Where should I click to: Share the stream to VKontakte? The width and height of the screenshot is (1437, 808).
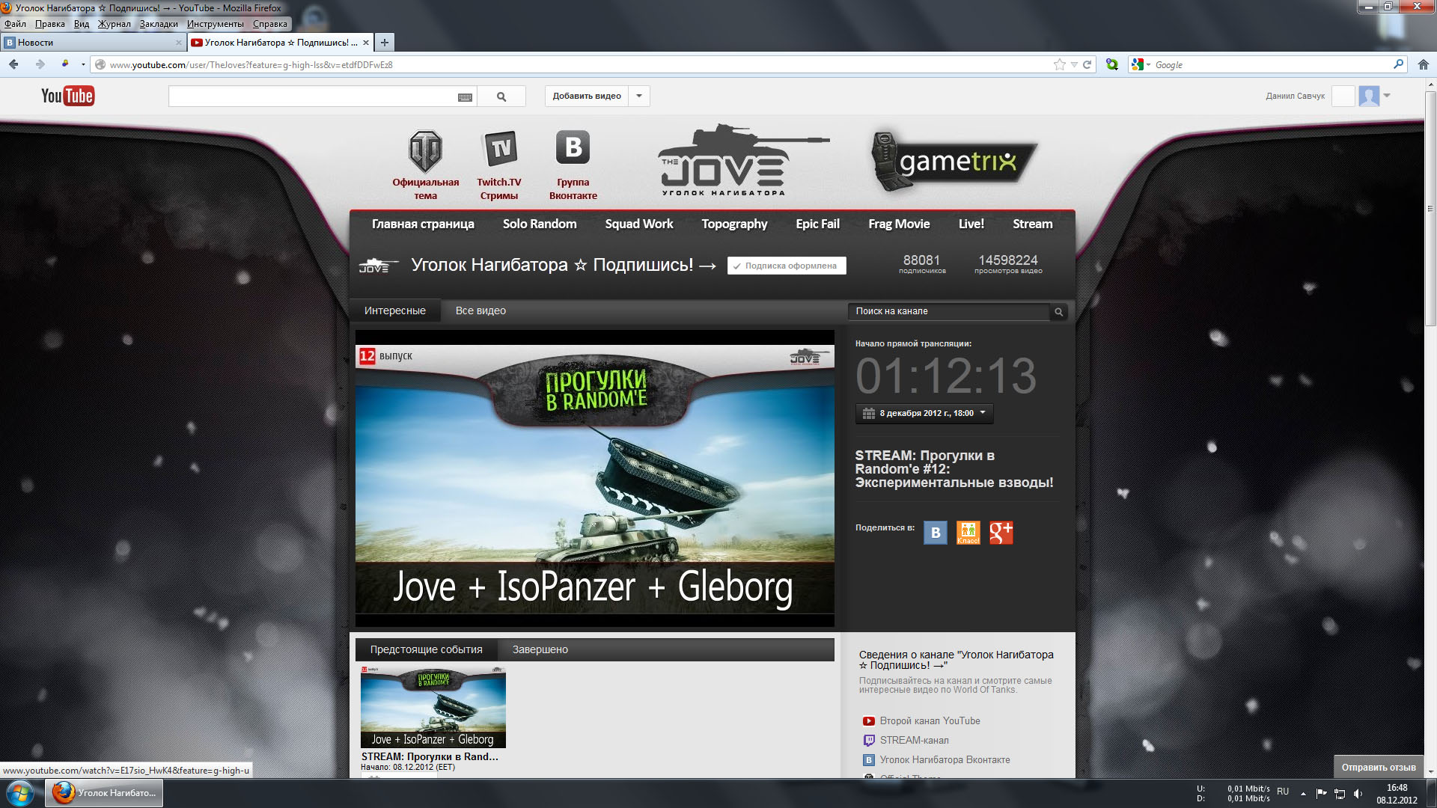point(935,533)
